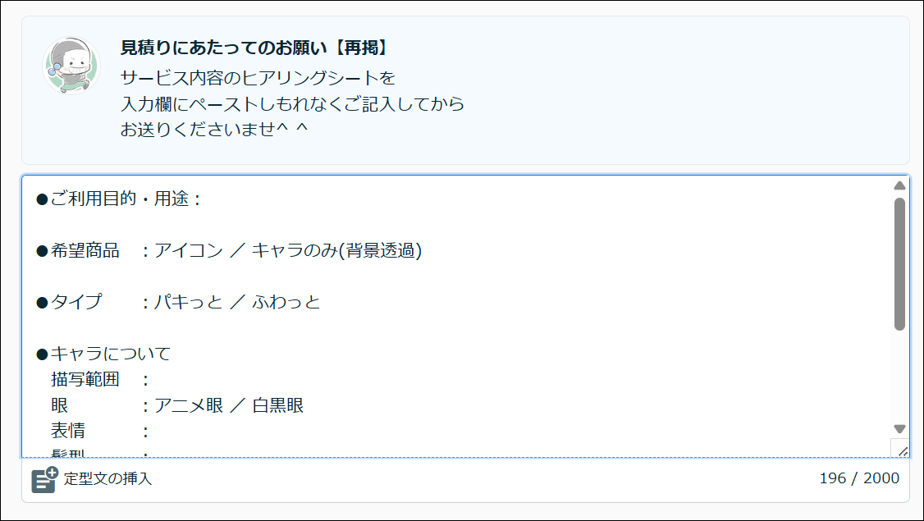Image resolution: width=924 pixels, height=521 pixels.
Task: Place cursor after ご利用目的・用途：
Action: [x=204, y=199]
